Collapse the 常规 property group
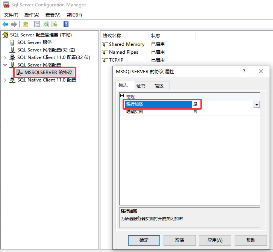Image resolution: width=273 pixels, height=252 pixels. [x=122, y=96]
